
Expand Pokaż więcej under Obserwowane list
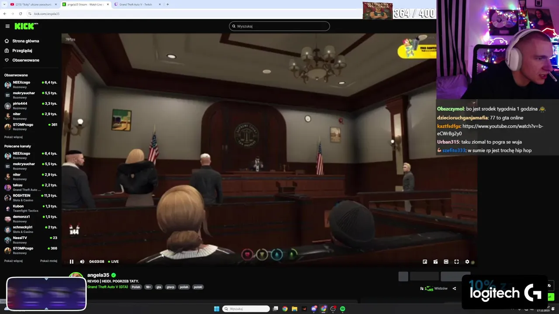coord(13,137)
